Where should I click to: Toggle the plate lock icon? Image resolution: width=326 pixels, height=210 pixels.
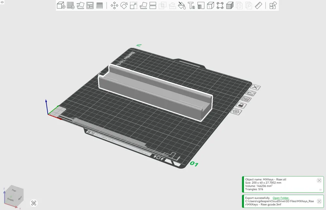[241, 105]
